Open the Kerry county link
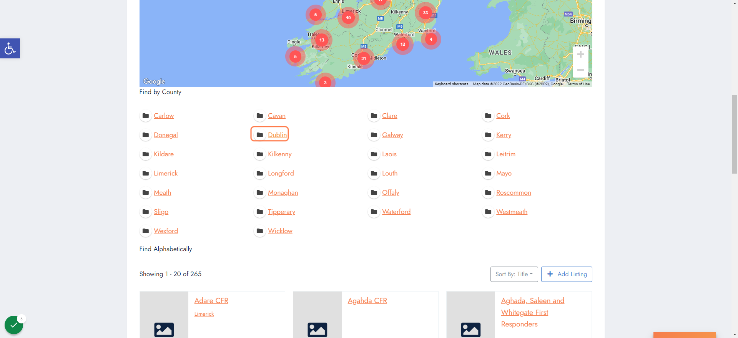Image resolution: width=738 pixels, height=338 pixels. [504, 135]
